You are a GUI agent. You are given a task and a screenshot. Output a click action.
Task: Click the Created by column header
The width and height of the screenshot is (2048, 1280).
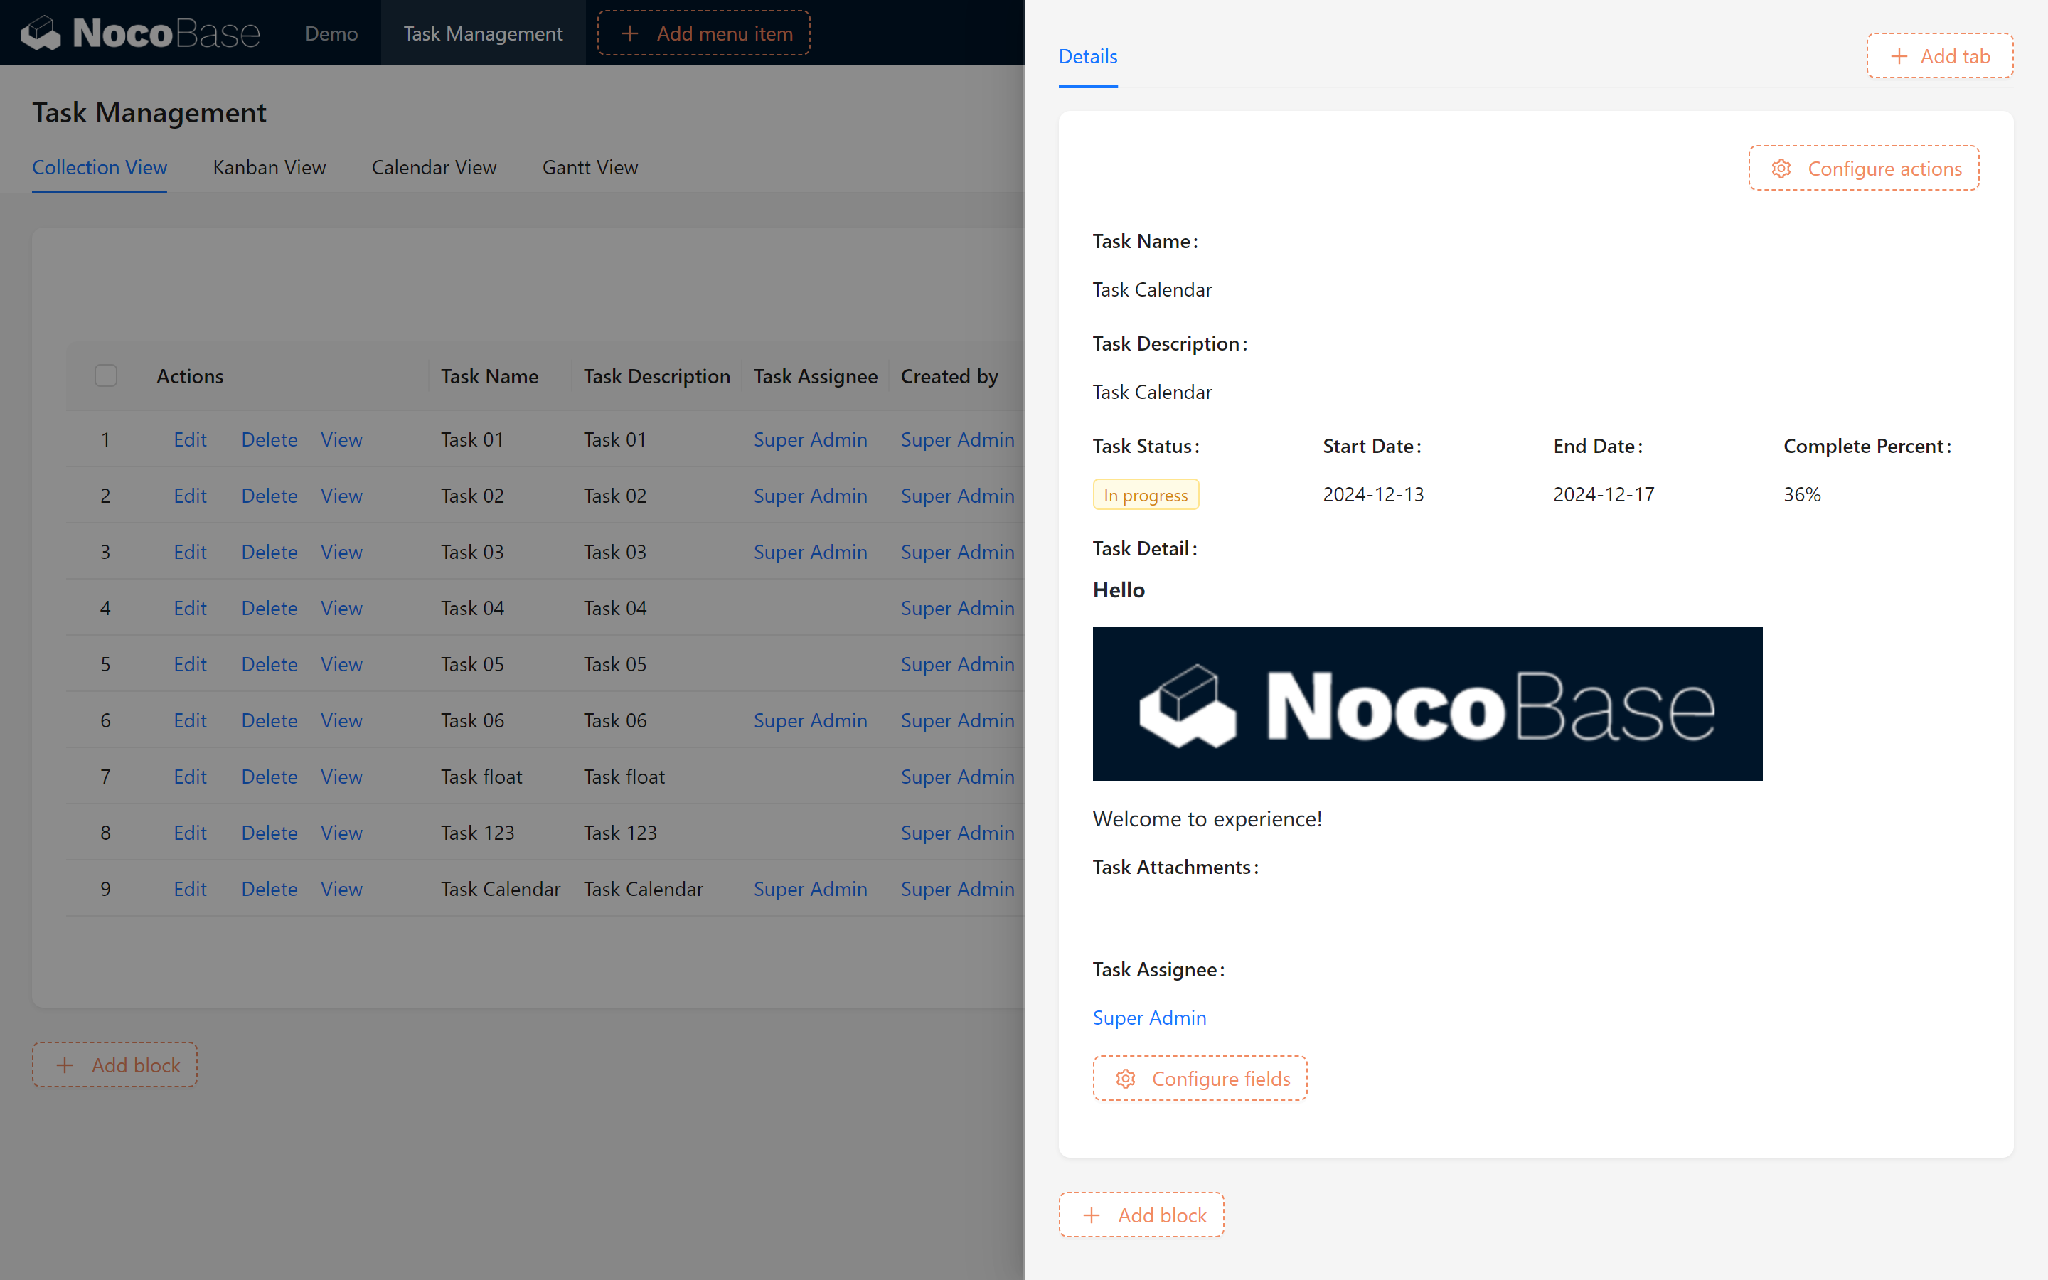click(949, 376)
